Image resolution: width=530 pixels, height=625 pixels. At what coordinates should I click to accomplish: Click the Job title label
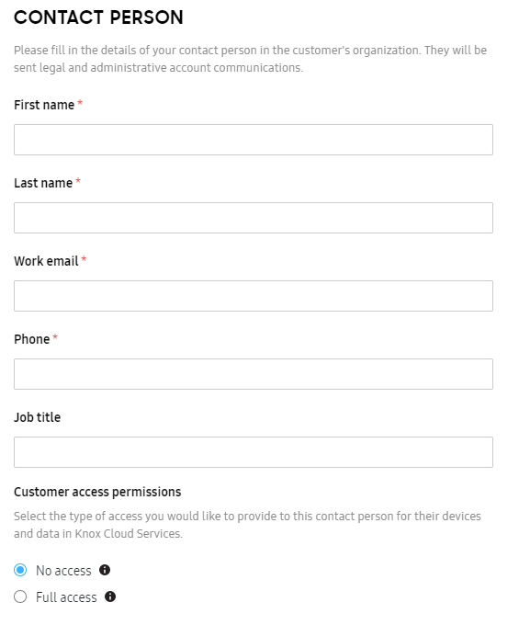point(38,417)
